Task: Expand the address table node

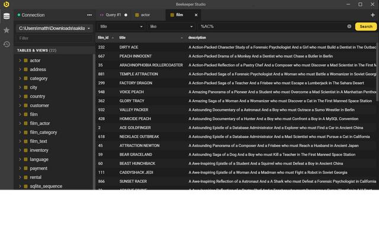Action: [20, 69]
